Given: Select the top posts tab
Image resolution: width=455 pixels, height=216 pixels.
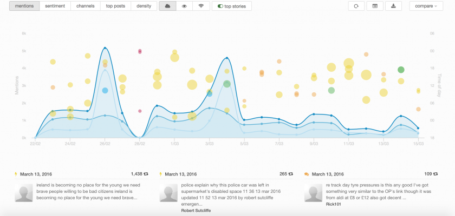Looking at the screenshot, I should tap(116, 6).
